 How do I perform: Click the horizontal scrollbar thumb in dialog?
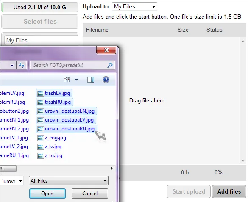tap(8, 168)
